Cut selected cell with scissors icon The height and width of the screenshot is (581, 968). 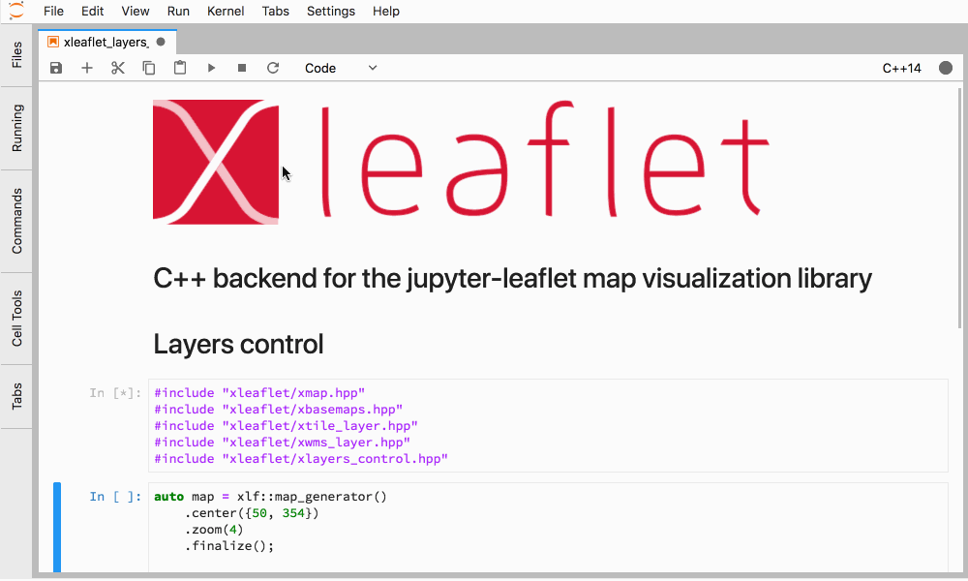point(118,68)
